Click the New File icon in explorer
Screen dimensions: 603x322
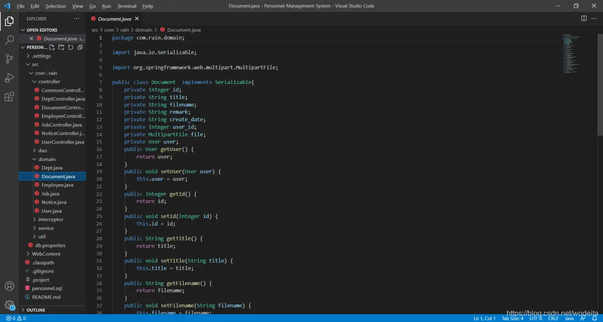[x=52, y=47]
